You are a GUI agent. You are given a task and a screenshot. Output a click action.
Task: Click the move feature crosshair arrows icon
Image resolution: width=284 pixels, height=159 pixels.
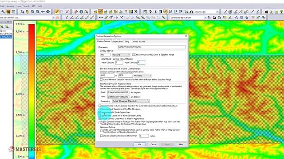pos(101,18)
